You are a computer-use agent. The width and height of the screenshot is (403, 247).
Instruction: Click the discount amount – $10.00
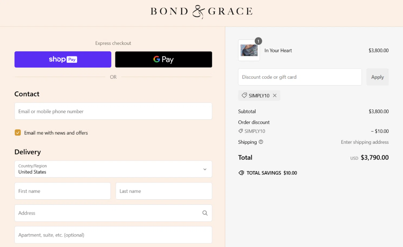[x=380, y=131]
